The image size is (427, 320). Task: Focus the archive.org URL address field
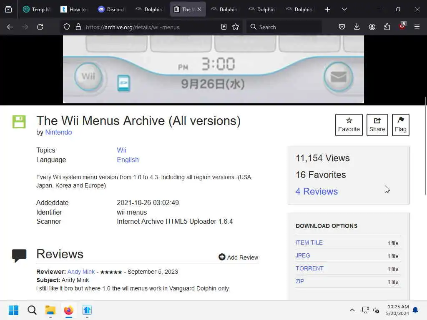[151, 27]
